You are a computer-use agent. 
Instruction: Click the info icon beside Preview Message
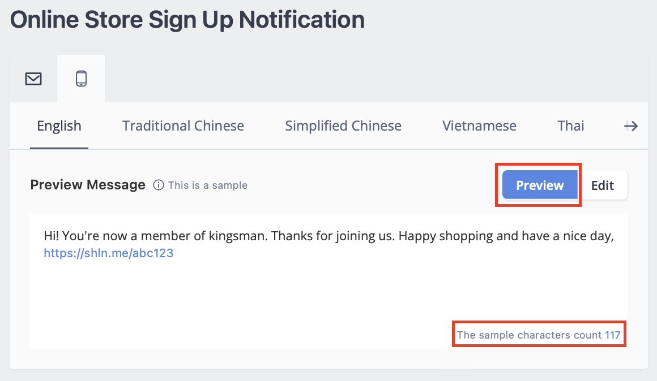(x=159, y=185)
